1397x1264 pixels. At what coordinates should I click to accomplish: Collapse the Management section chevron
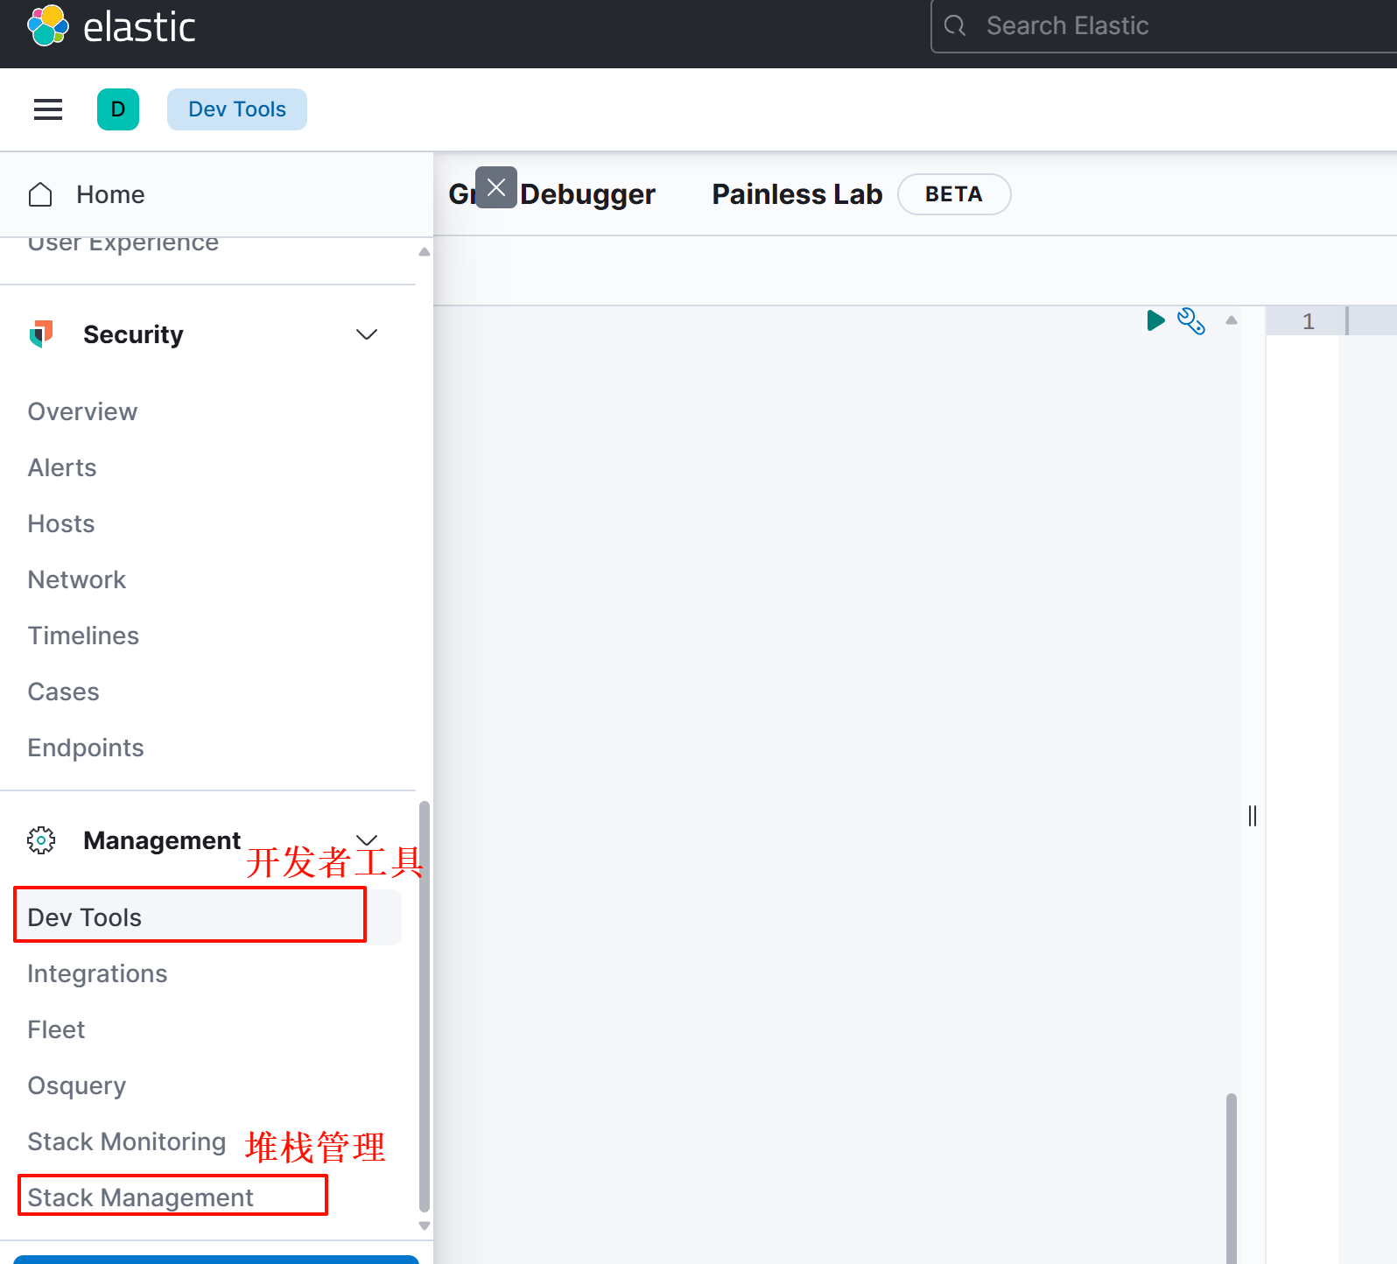(367, 840)
